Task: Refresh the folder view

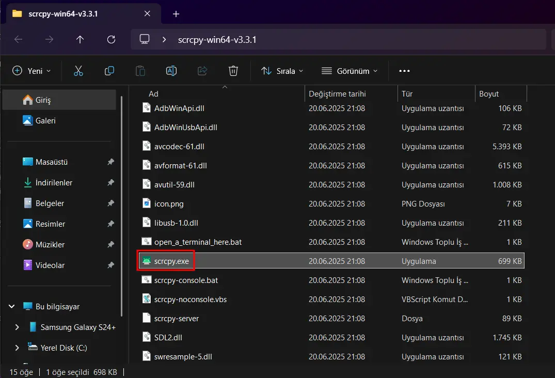Action: 111,39
